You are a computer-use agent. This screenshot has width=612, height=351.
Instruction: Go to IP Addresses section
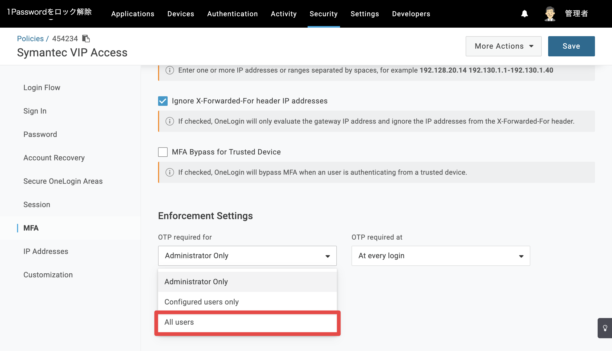pos(46,251)
